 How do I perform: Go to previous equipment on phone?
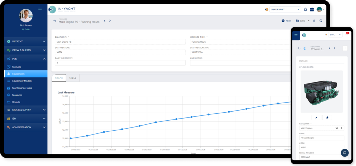pos(330,48)
